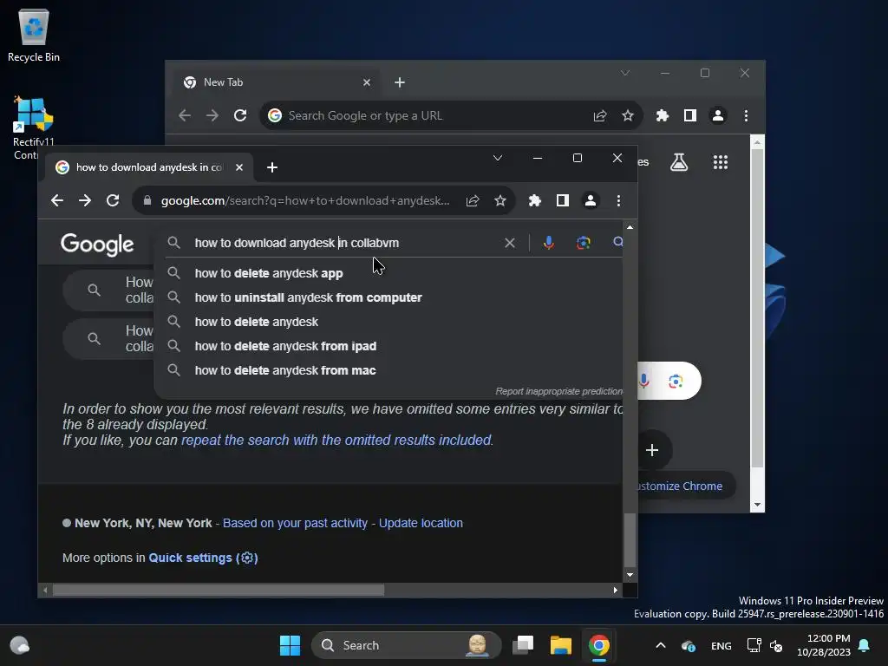Viewport: 888px width, 666px height.
Task: Click horizontal scrollbar thumb of results page
Action: [219, 590]
